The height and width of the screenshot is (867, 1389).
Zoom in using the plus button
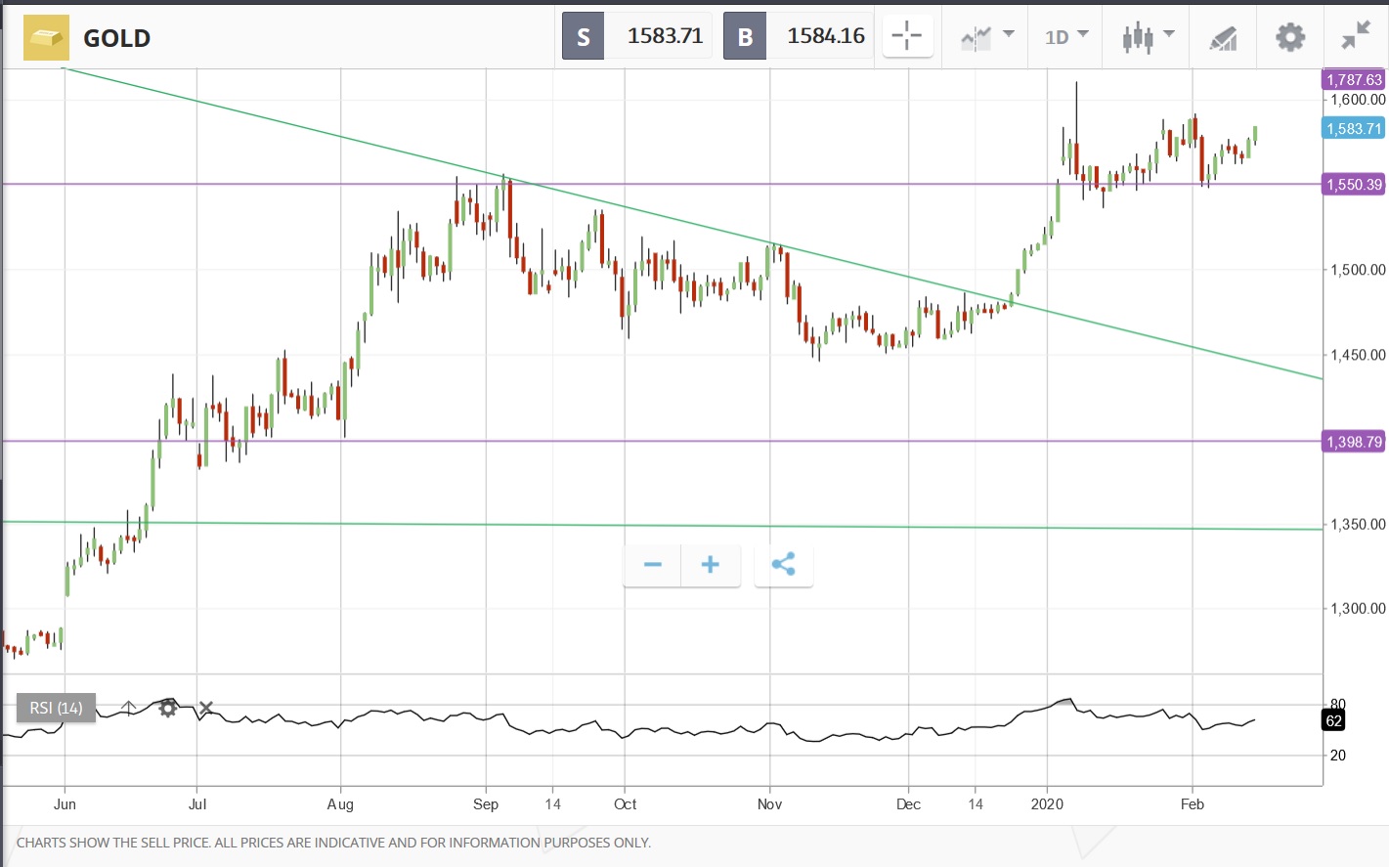tap(710, 565)
